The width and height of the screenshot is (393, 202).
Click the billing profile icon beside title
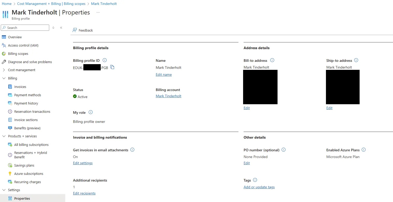5,14
